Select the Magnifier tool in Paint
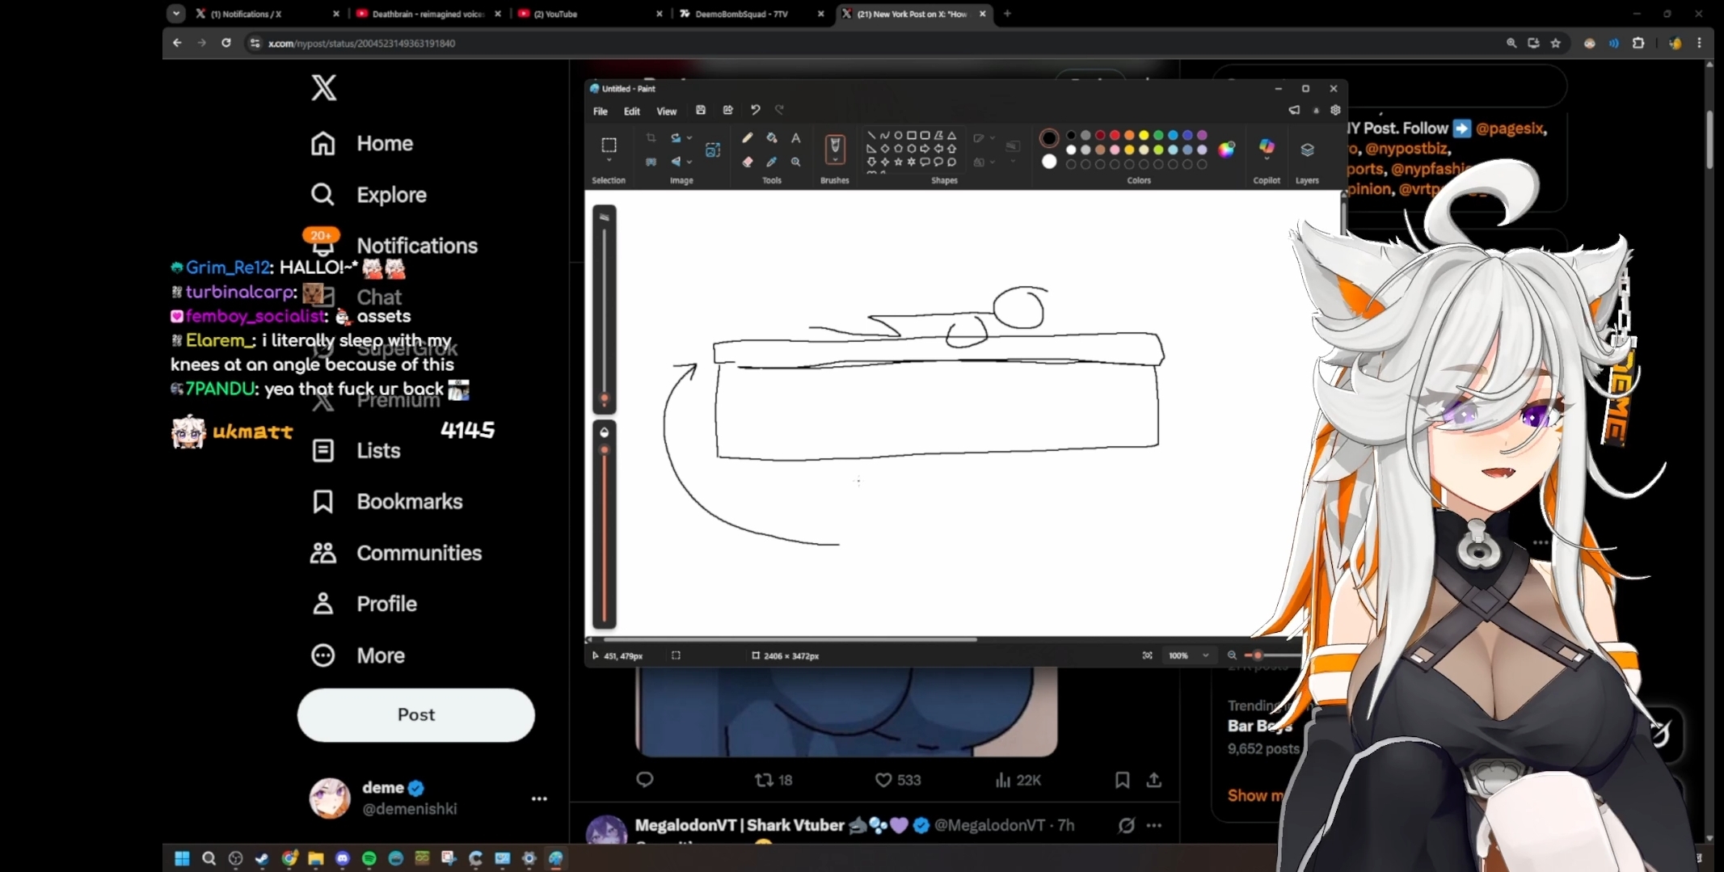 pos(796,162)
